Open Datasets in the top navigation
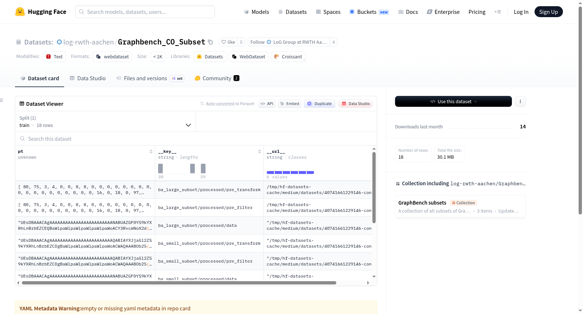This screenshot has height=314, width=583. [x=293, y=12]
